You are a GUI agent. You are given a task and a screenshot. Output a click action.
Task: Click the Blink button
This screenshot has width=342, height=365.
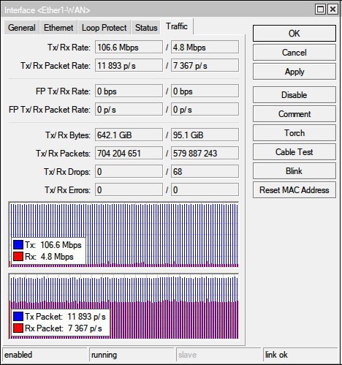pos(294,171)
